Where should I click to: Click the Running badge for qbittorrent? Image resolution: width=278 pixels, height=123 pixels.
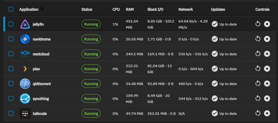pos(91,84)
